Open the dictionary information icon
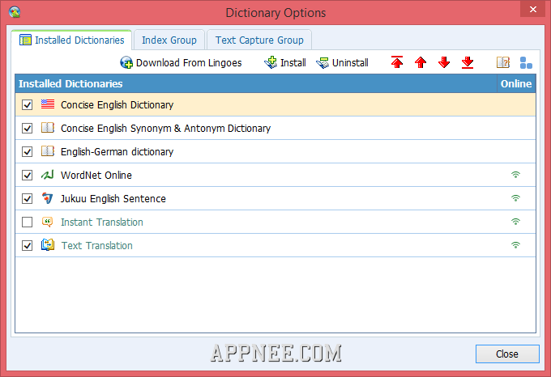This screenshot has height=377, width=551. click(503, 62)
